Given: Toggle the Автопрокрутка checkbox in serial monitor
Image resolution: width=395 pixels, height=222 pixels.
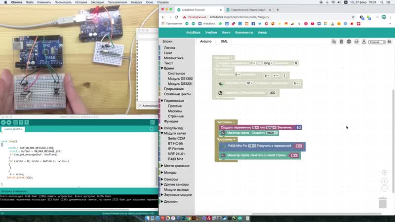Looking at the screenshot, I should coord(140,106).
